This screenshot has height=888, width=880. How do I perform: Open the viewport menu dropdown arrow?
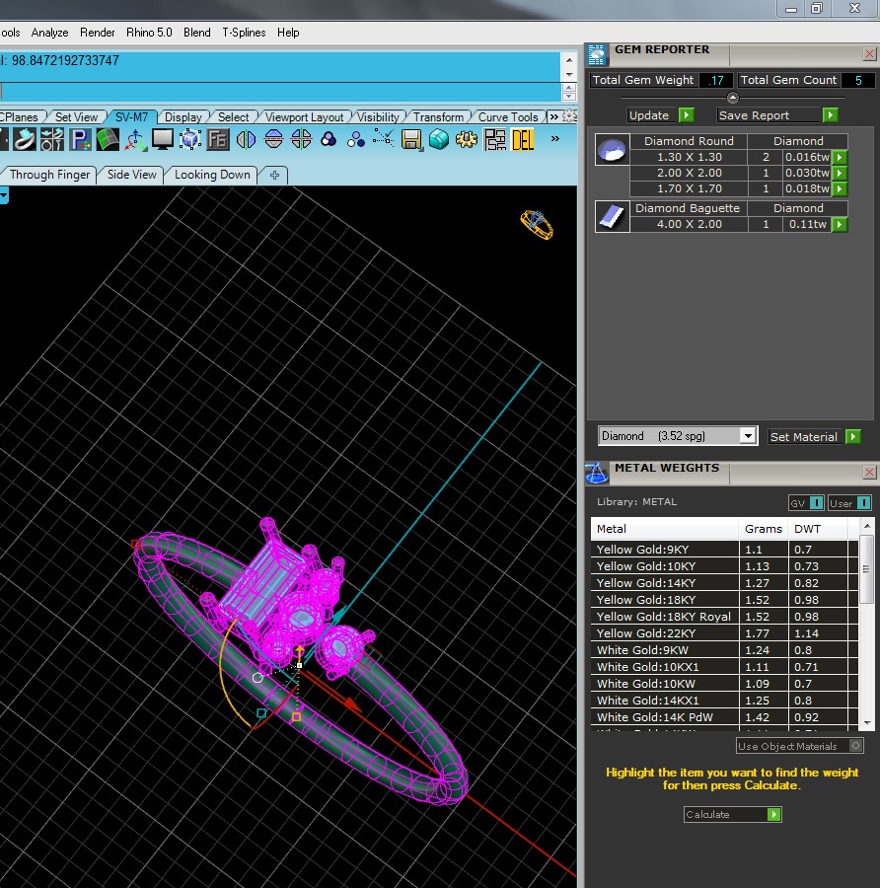pyautogui.click(x=3, y=196)
